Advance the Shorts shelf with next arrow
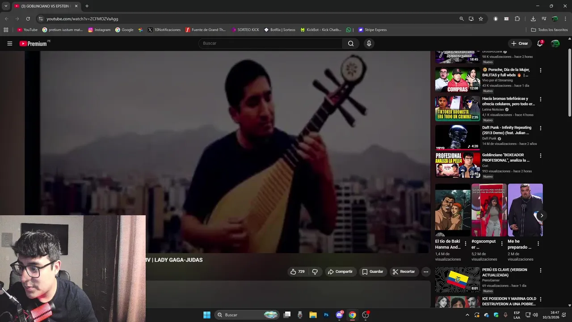Viewport: 572px width, 322px height. click(542, 216)
